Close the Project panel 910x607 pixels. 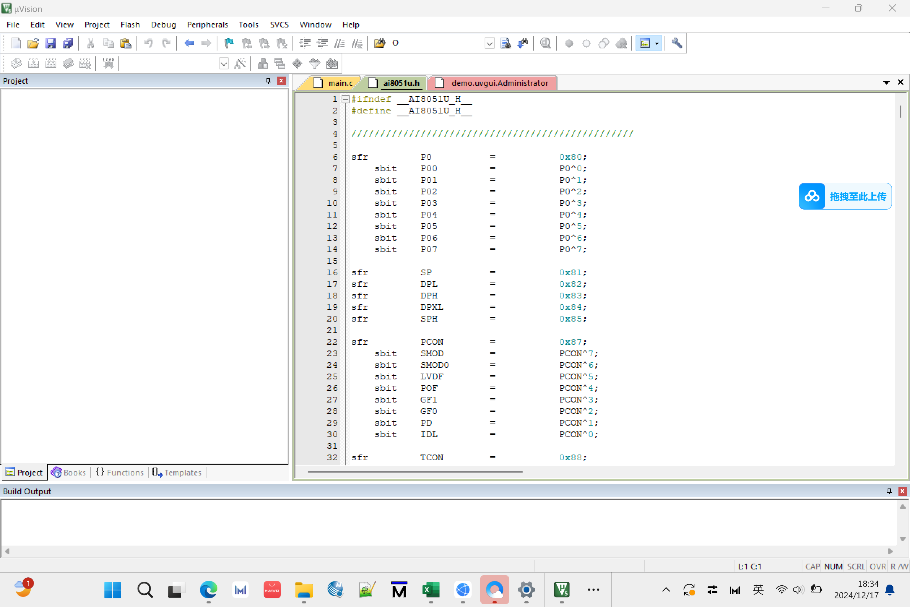pos(281,81)
